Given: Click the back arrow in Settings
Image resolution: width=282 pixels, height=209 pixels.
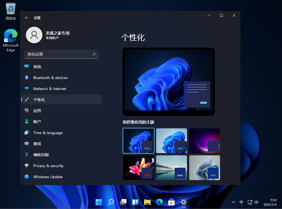Looking at the screenshot, I should point(27,18).
